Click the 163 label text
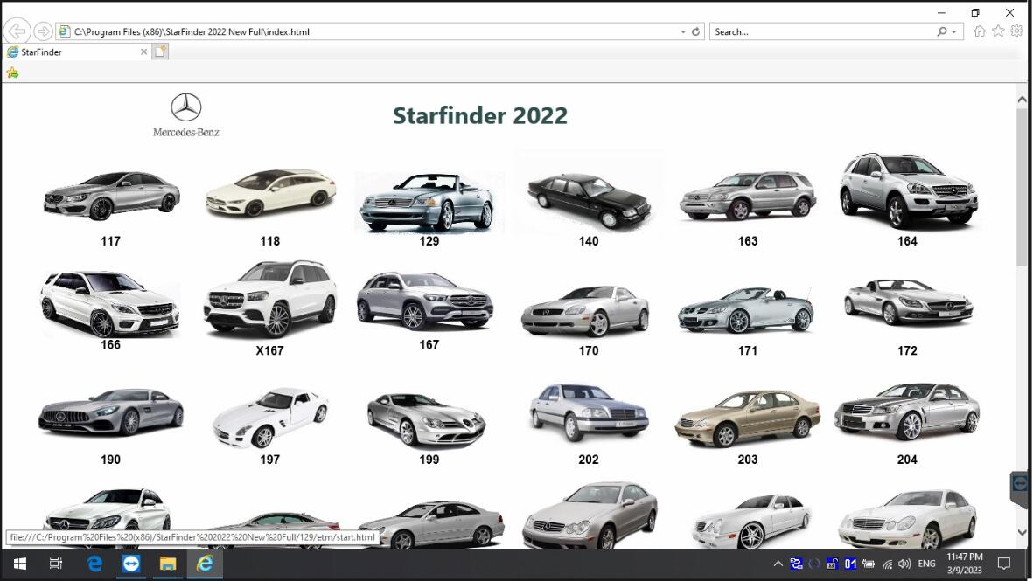The height and width of the screenshot is (581, 1033). [748, 241]
